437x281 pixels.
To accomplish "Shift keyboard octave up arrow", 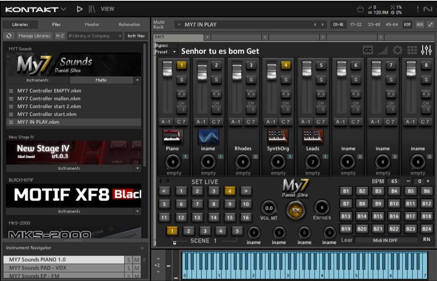I will [158, 259].
